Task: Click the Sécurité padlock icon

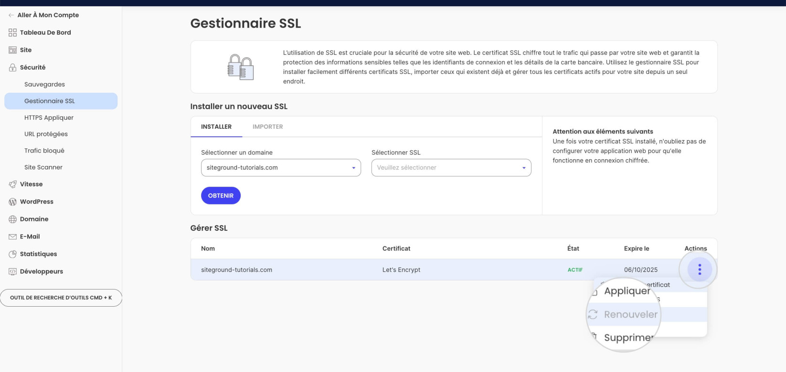Action: coord(12,67)
